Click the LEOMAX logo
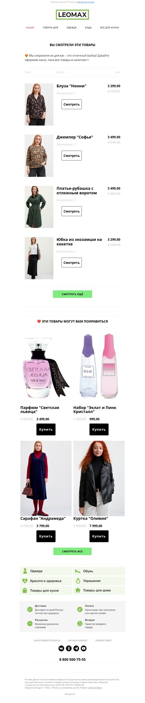This screenshot has height=703, width=145. (72, 15)
